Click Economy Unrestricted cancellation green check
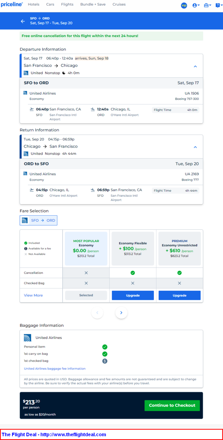Viewport: 223px width, 440px height. coord(179,273)
